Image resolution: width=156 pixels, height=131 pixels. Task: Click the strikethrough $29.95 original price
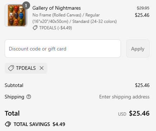click(143, 8)
